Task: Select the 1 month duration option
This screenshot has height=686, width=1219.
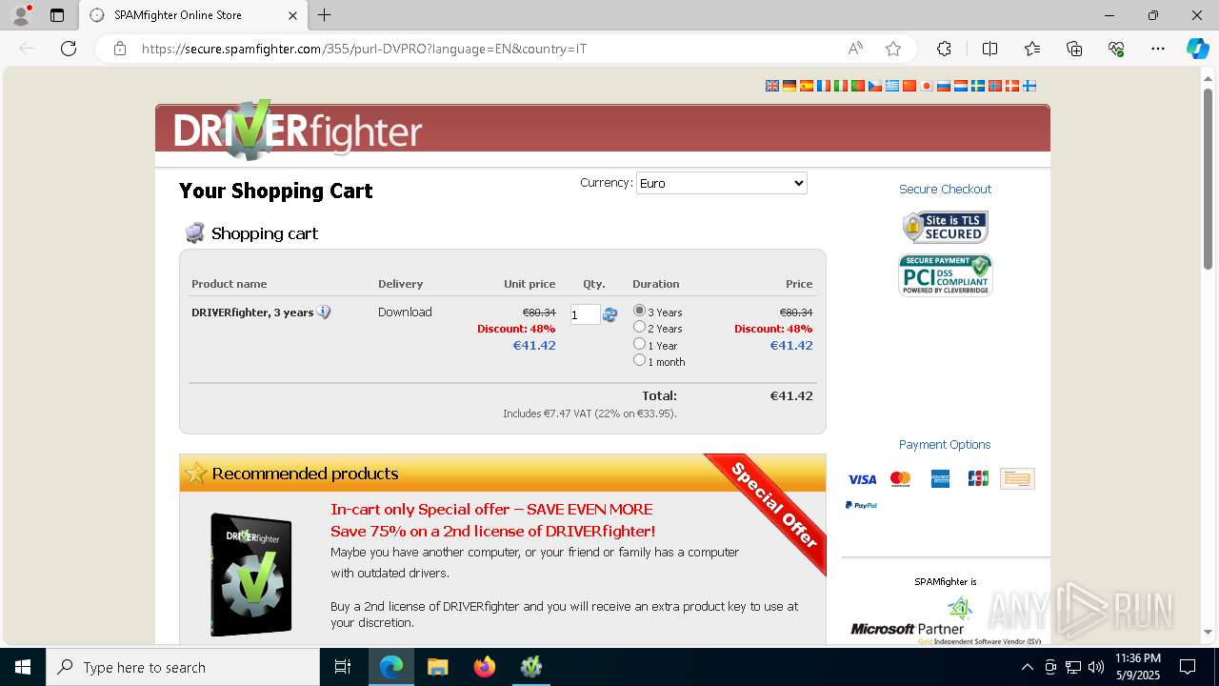Action: 639,360
